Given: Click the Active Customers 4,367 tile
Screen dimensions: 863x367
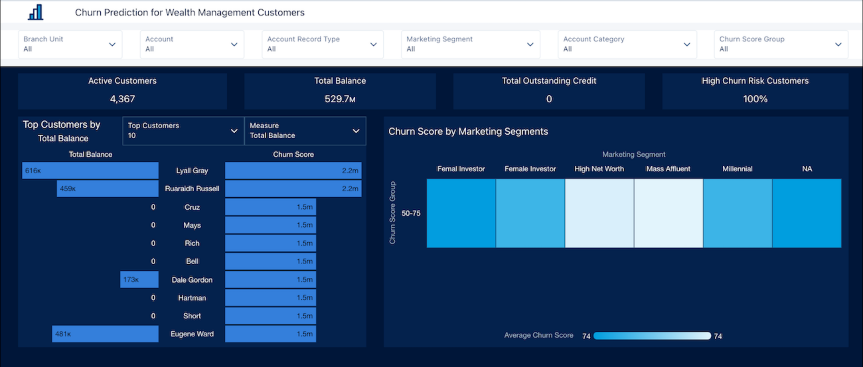Looking at the screenshot, I should click(122, 91).
